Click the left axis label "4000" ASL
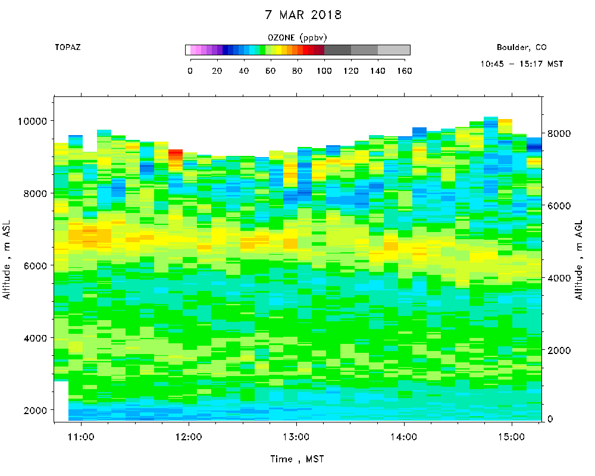The width and height of the screenshot is (595, 476). pos(35,338)
